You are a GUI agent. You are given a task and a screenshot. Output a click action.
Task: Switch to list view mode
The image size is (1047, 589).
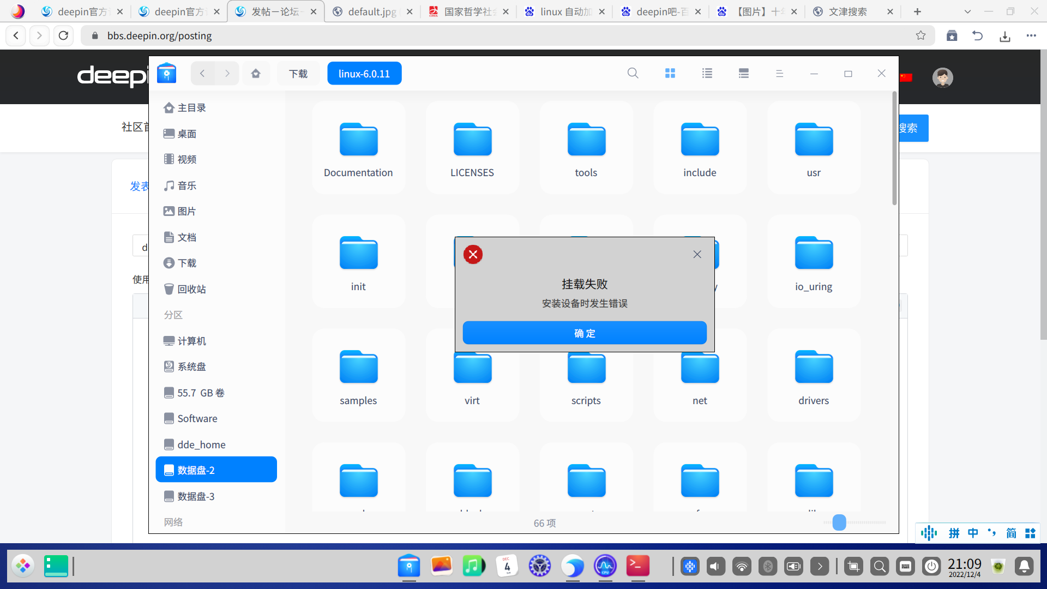pos(707,73)
